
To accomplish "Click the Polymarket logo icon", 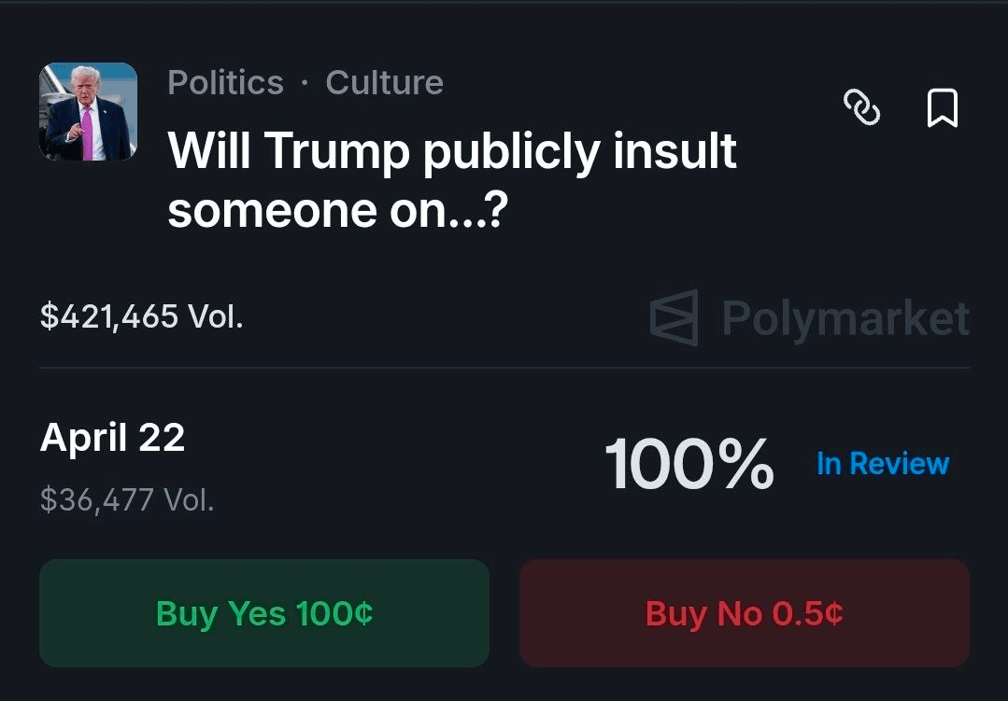I will pyautogui.click(x=674, y=318).
